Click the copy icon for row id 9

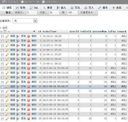pos(18,68)
